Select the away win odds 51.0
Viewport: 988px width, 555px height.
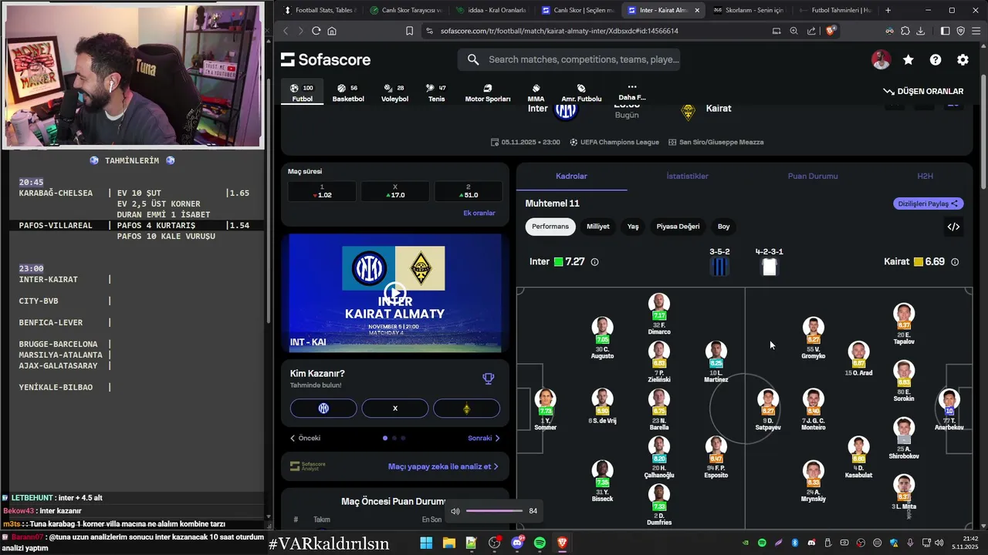[x=468, y=191]
